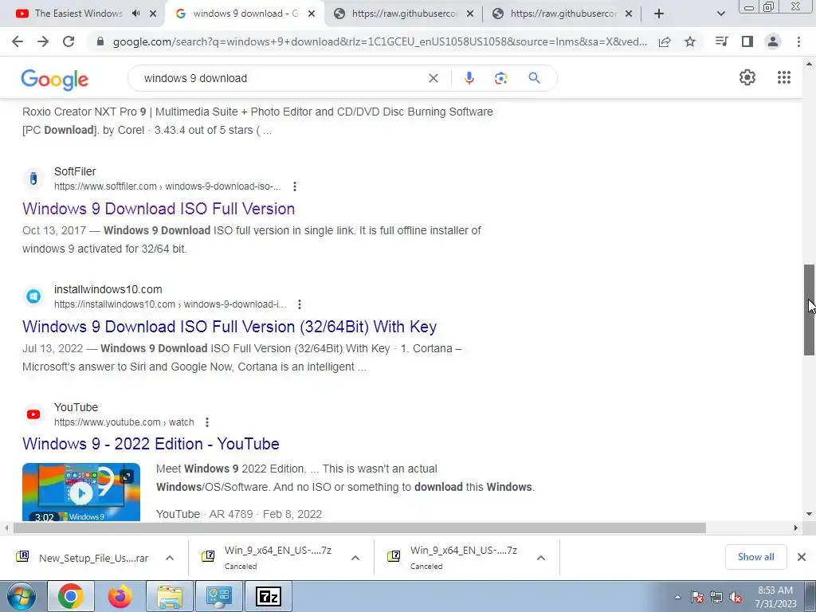Image resolution: width=816 pixels, height=612 pixels.
Task: Start voice search with microphone icon
Action: 469,78
